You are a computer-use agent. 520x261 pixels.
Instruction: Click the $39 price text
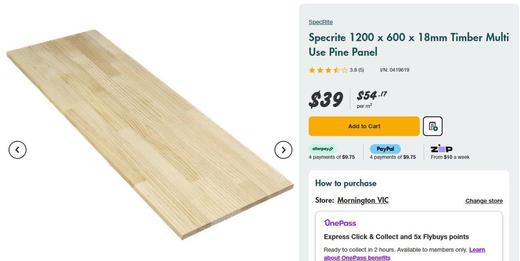(x=326, y=99)
